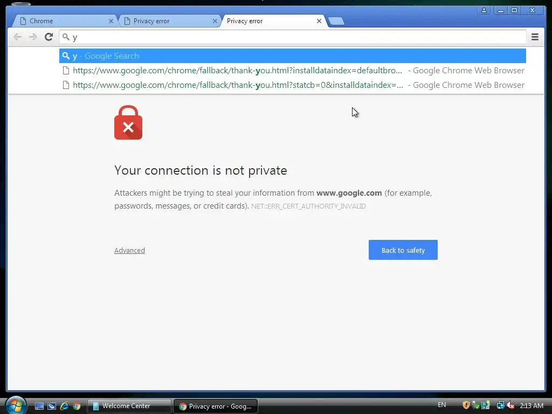Launch Internet Explorer from quick launch
Image resolution: width=552 pixels, height=414 pixels.
[x=64, y=406]
